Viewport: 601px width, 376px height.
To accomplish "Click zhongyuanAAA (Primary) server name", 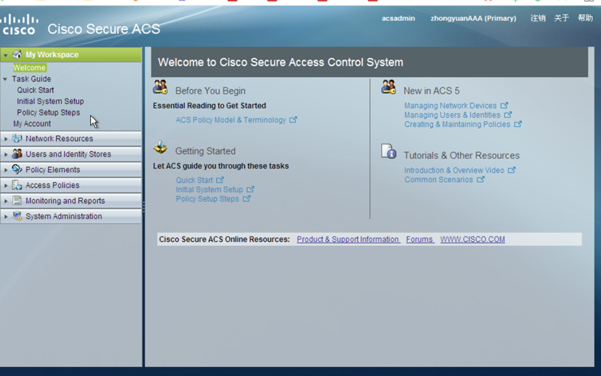I will [473, 18].
